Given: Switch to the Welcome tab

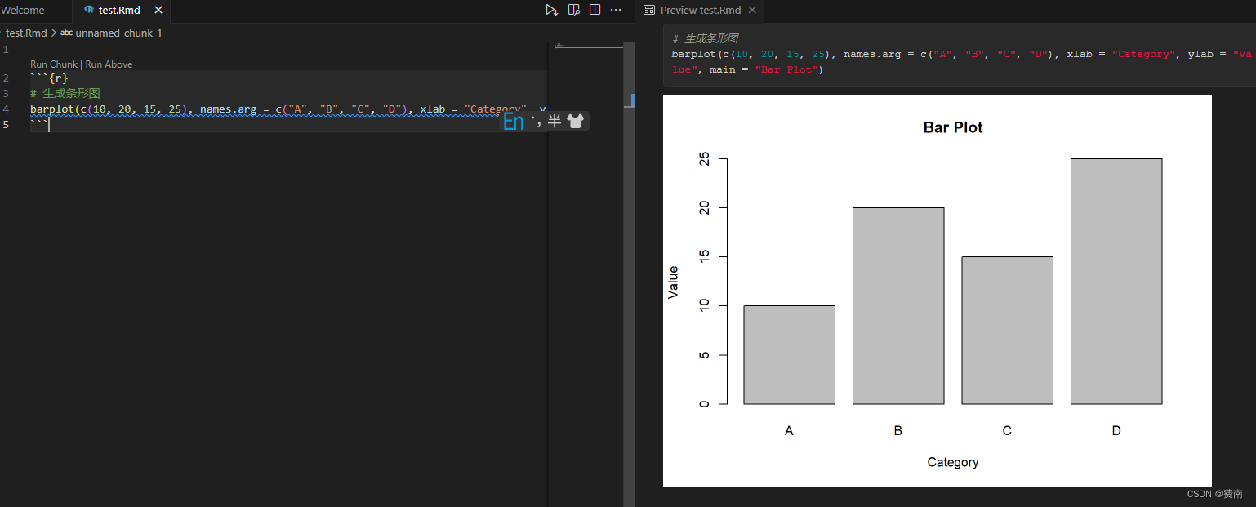Looking at the screenshot, I should [x=22, y=11].
